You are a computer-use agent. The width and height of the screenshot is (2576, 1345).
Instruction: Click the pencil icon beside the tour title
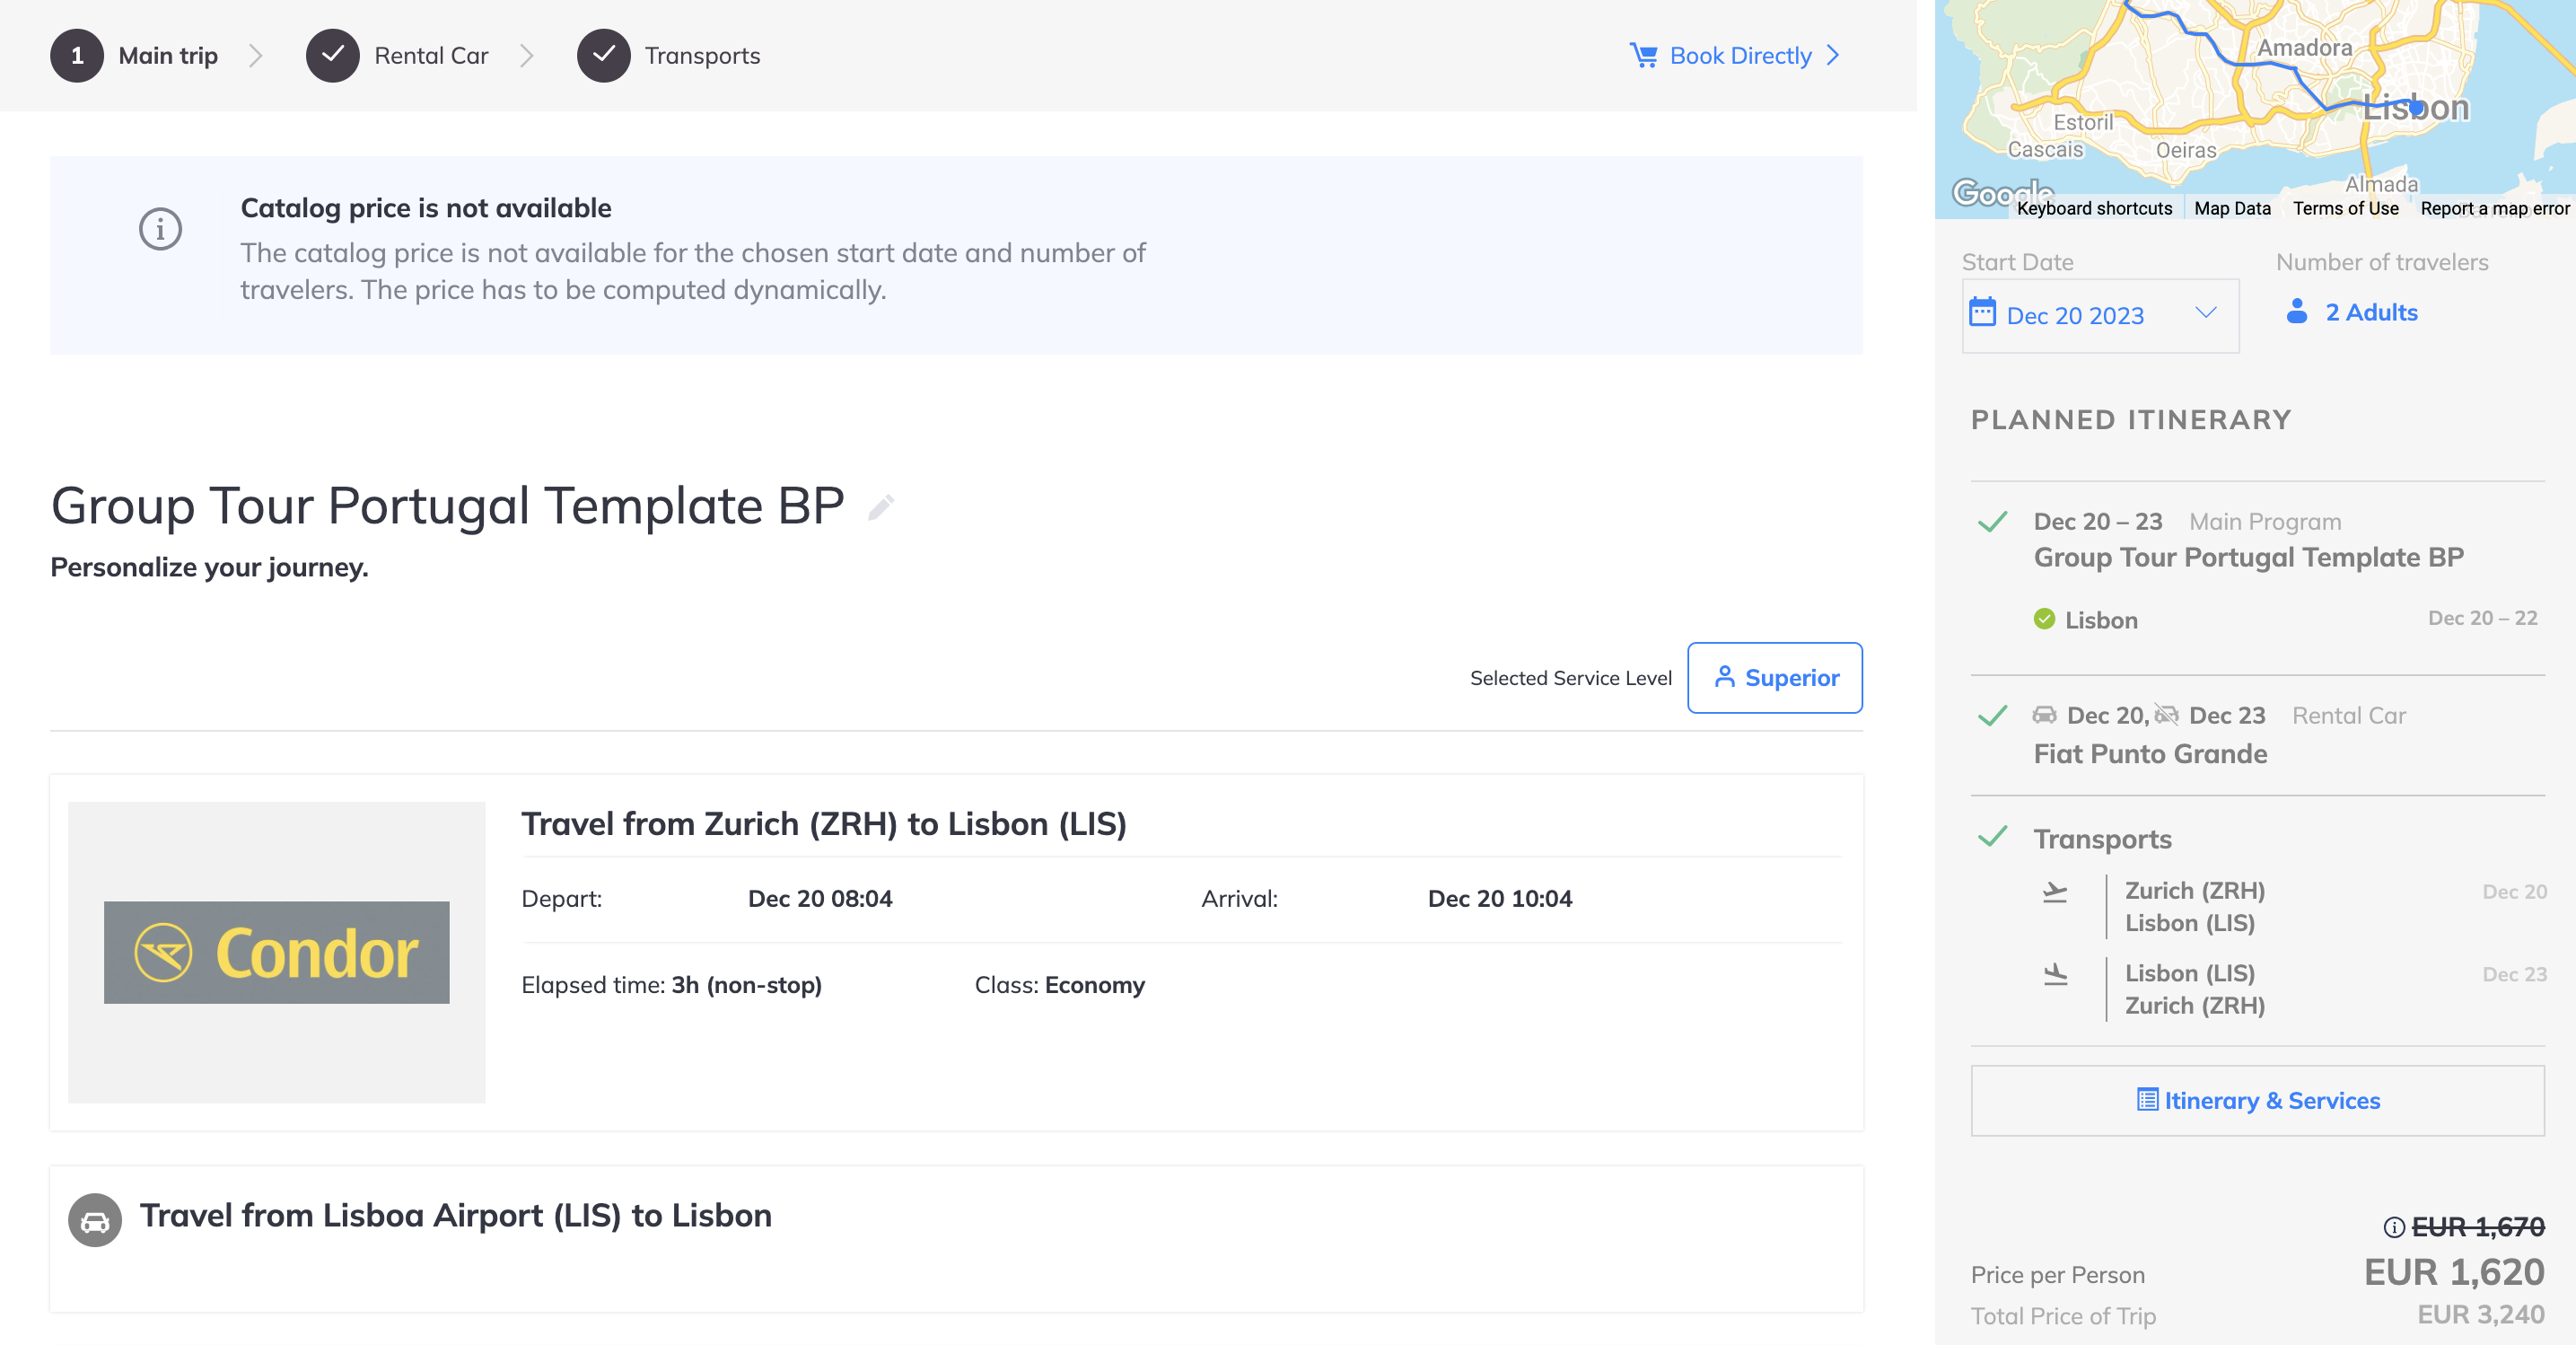(x=880, y=508)
